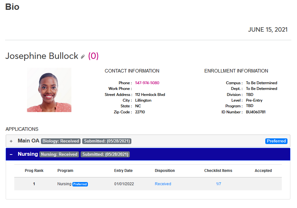Select the Accepted column header

coord(263,170)
